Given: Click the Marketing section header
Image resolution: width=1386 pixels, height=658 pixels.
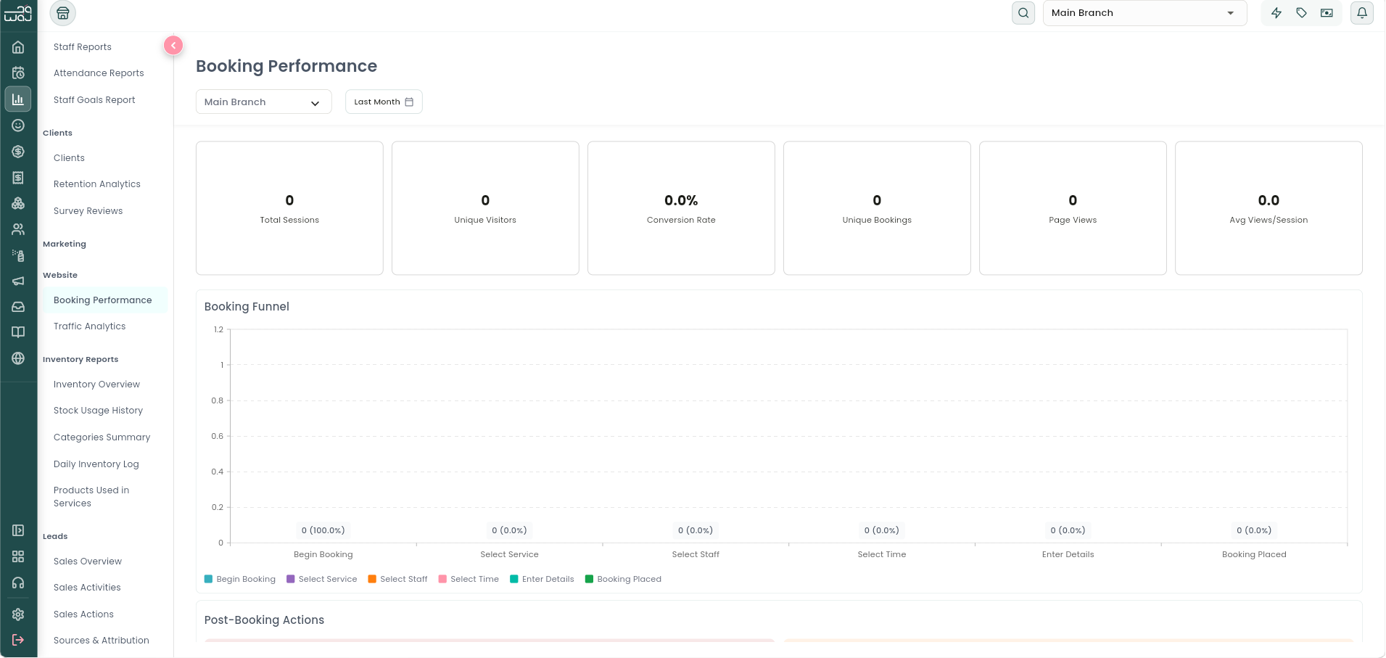Looking at the screenshot, I should (x=65, y=244).
